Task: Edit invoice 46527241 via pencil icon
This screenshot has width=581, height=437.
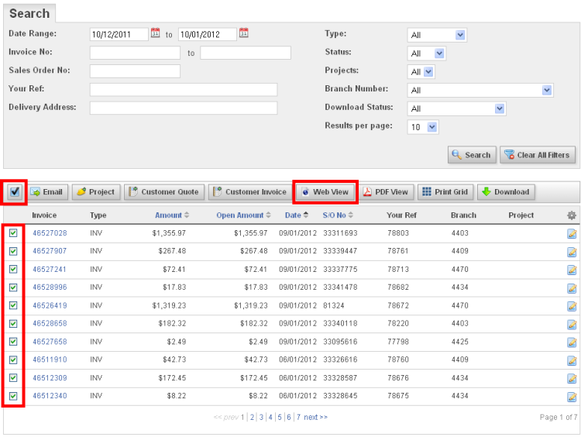Action: click(x=572, y=270)
